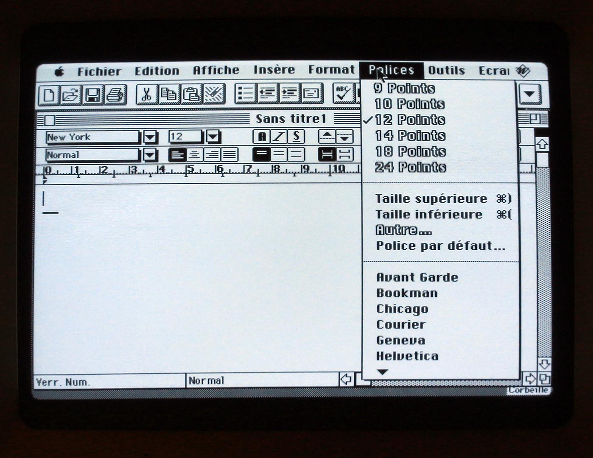This screenshot has height=458, width=593.
Task: Click the increase indent toolbar icon
Action: click(x=290, y=93)
